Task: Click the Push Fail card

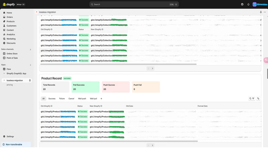Action: point(146,87)
